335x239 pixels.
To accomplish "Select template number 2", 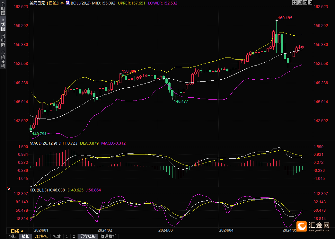I will coord(74,236).
